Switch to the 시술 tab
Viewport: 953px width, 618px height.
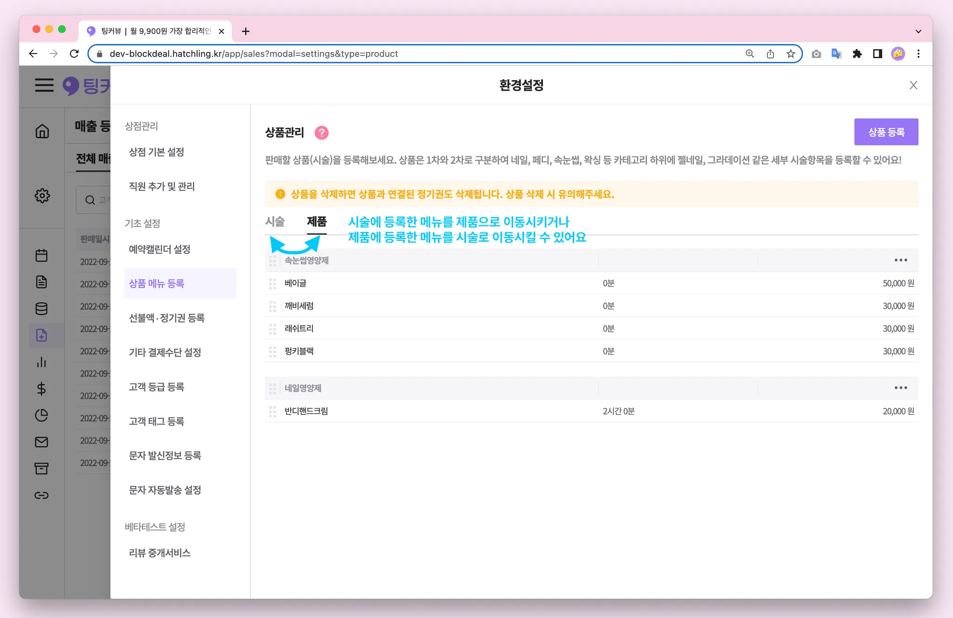[x=275, y=222]
